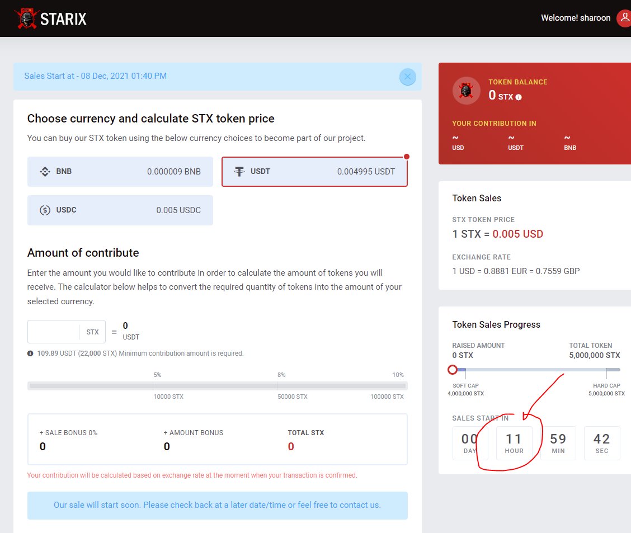
Task: Click the DAY countdown box
Action: [x=470, y=443]
